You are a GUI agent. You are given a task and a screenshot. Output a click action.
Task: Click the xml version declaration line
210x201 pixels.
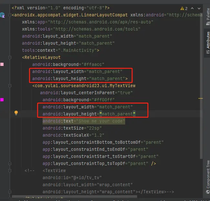[x=61, y=8]
